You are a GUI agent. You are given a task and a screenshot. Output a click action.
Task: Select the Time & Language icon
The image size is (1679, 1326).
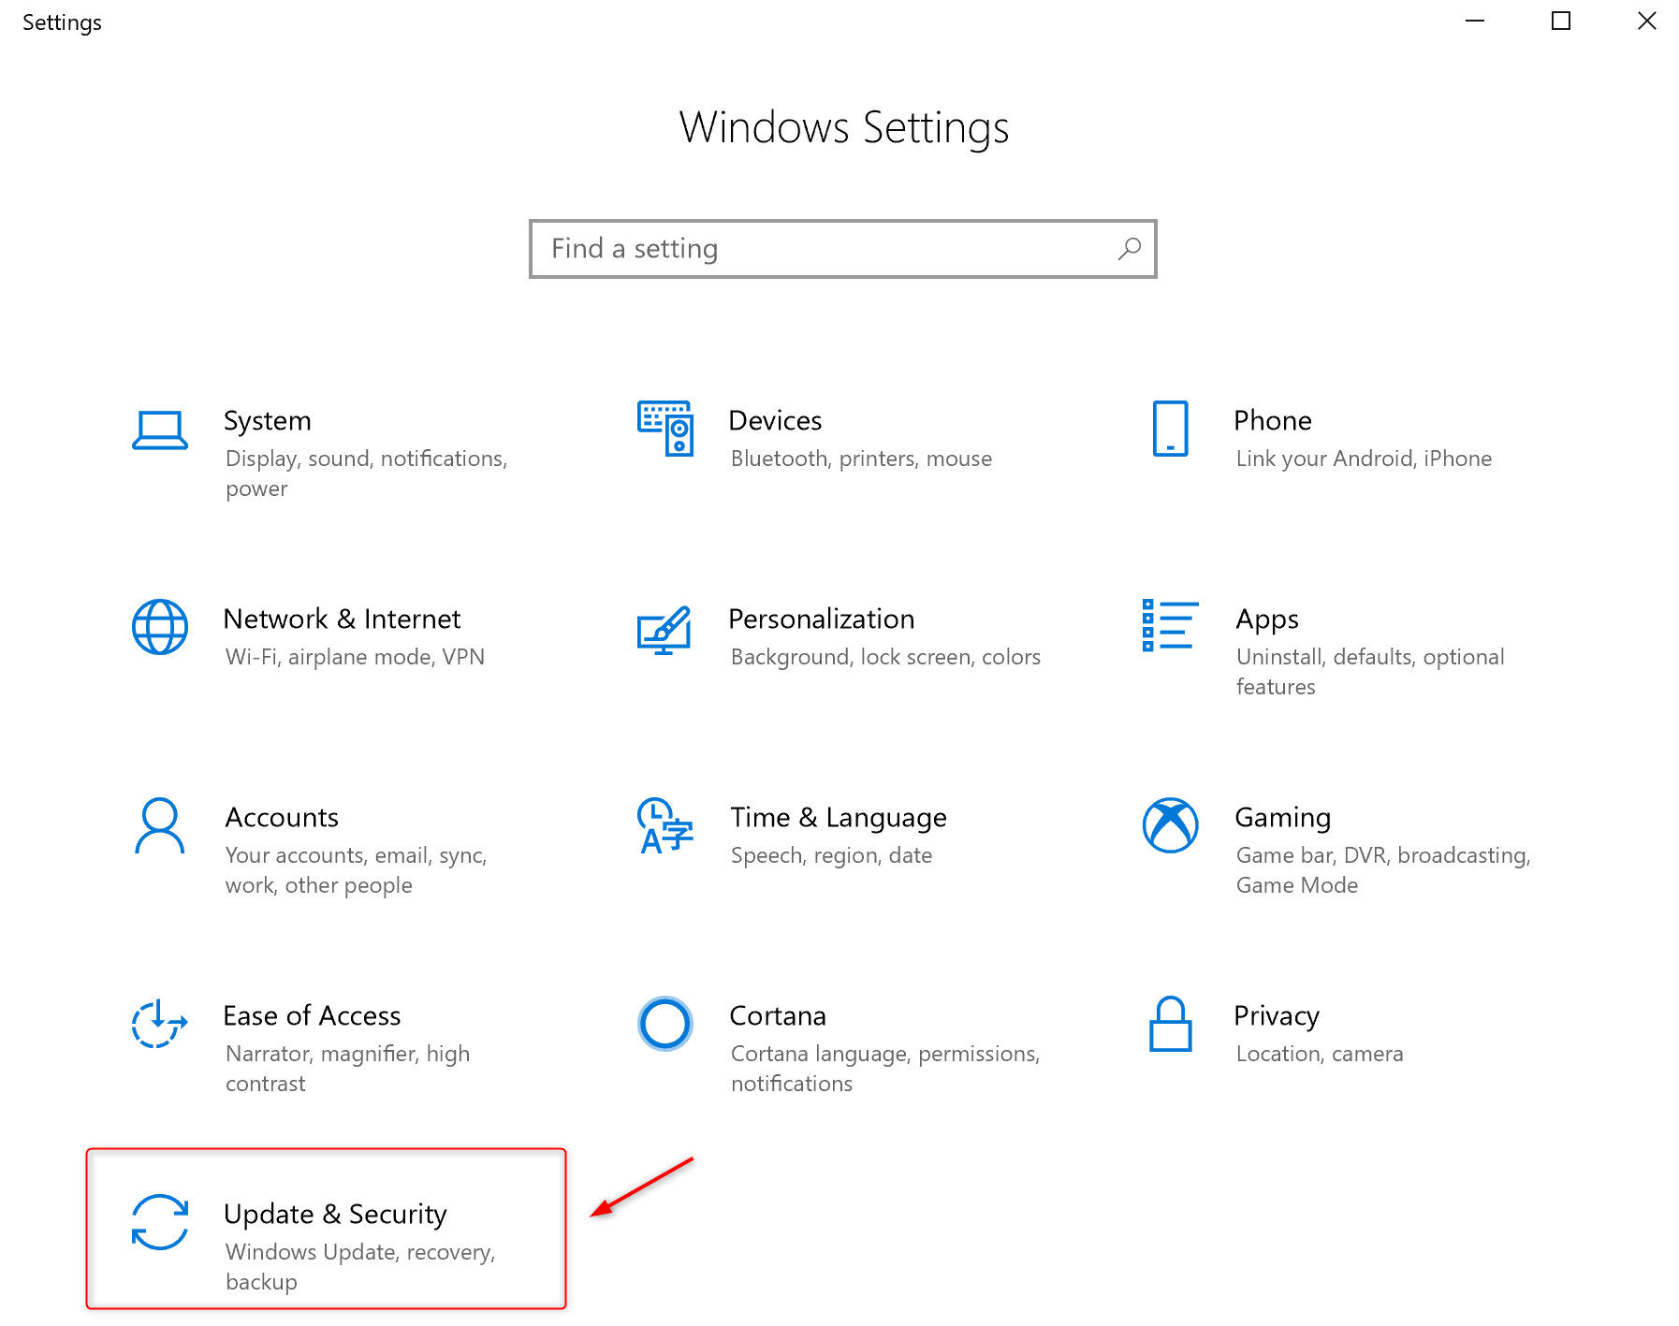[x=664, y=825]
